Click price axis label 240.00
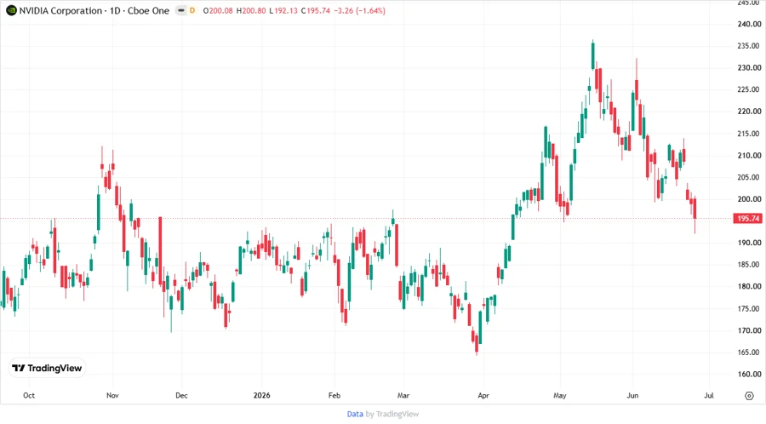The image size is (766, 424). (749, 24)
